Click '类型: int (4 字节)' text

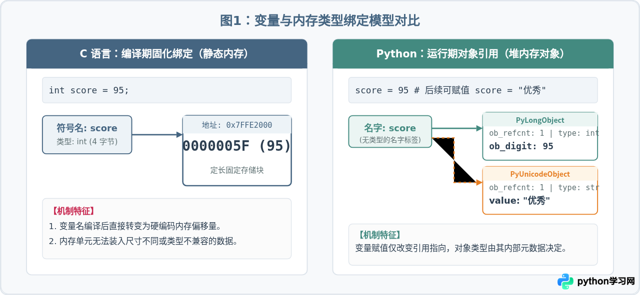pos(87,142)
